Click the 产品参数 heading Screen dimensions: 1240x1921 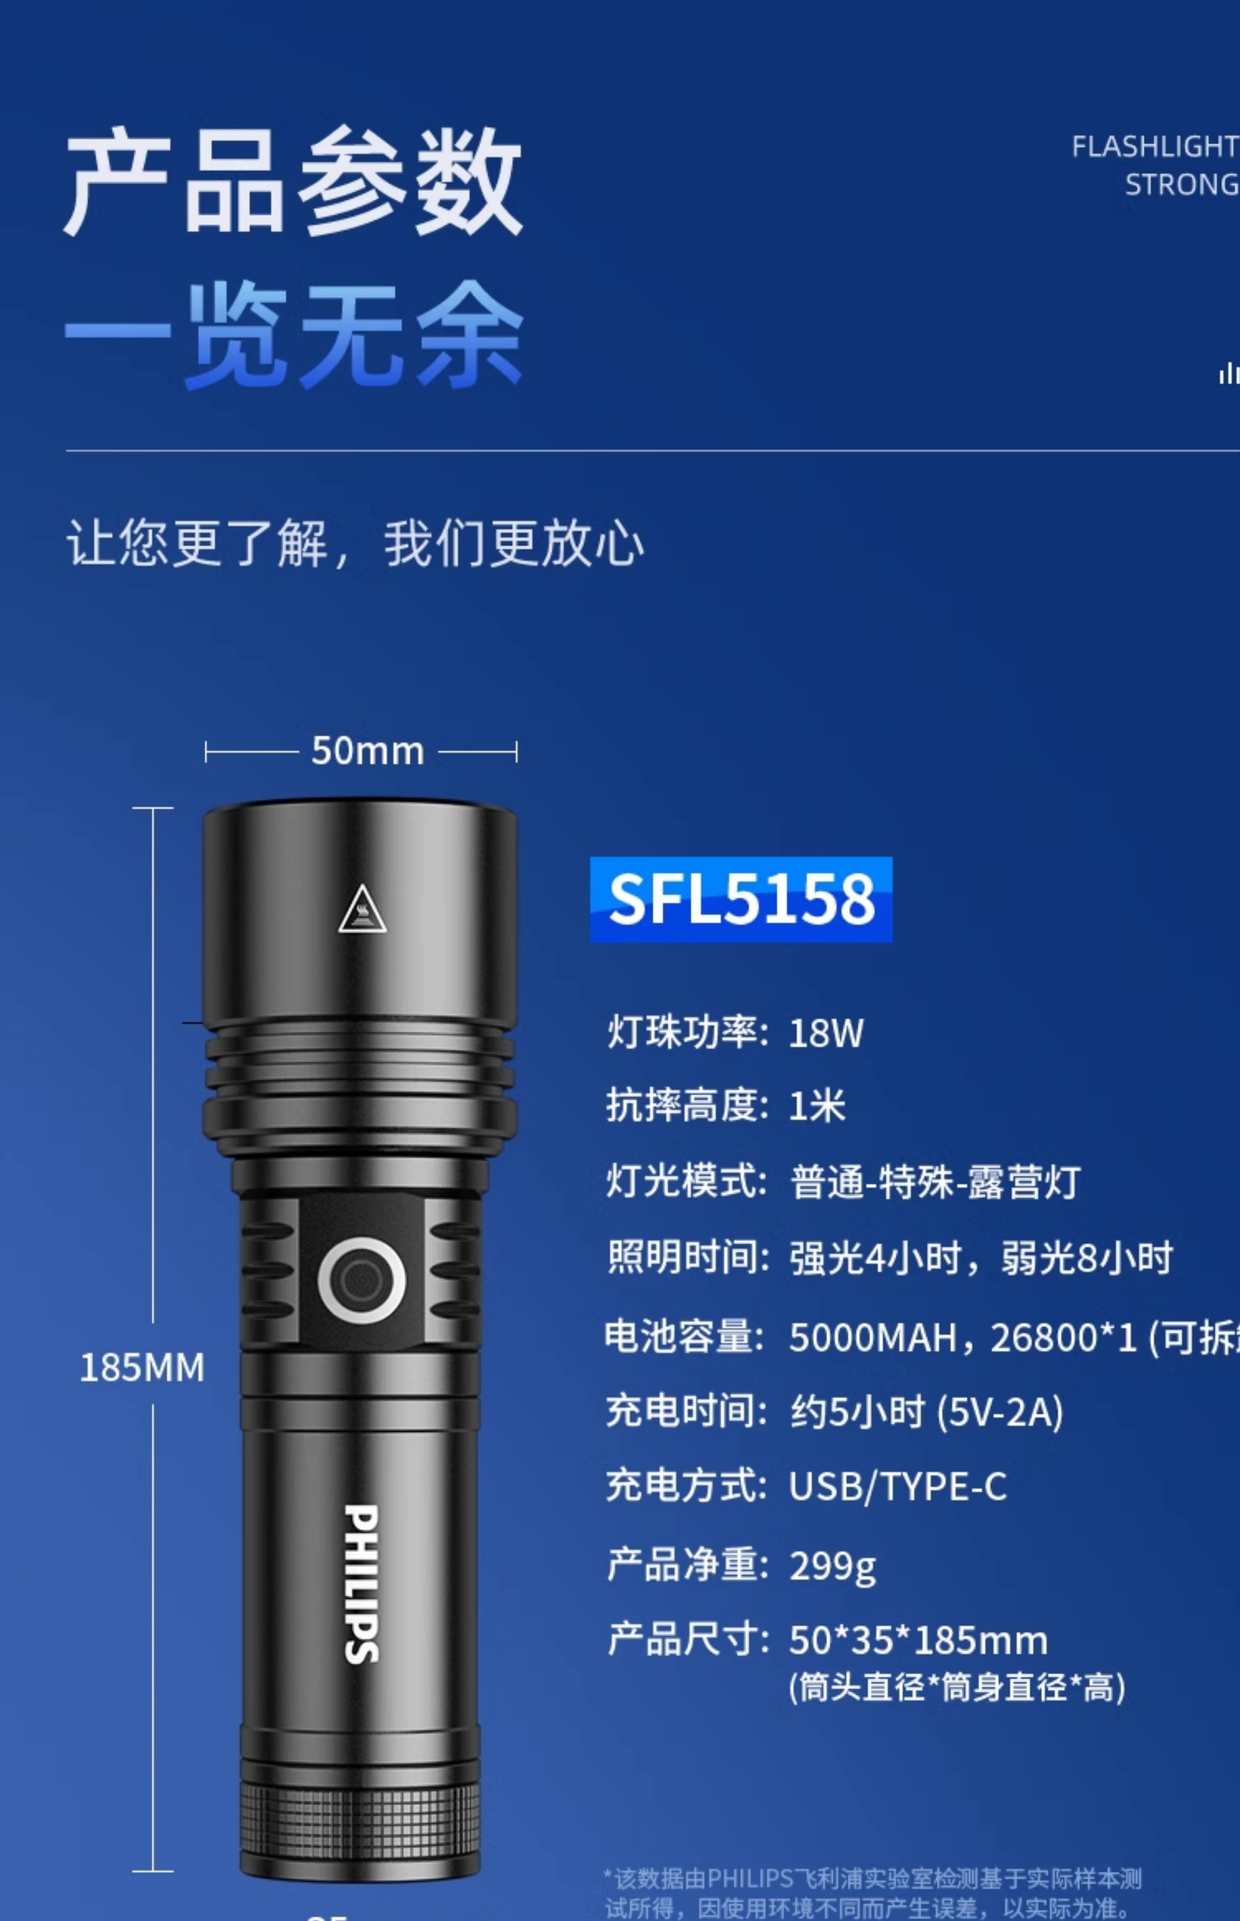[294, 181]
